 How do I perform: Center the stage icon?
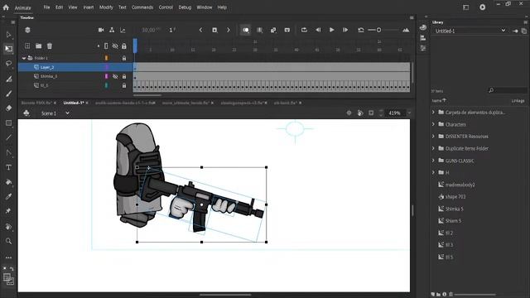click(x=349, y=113)
